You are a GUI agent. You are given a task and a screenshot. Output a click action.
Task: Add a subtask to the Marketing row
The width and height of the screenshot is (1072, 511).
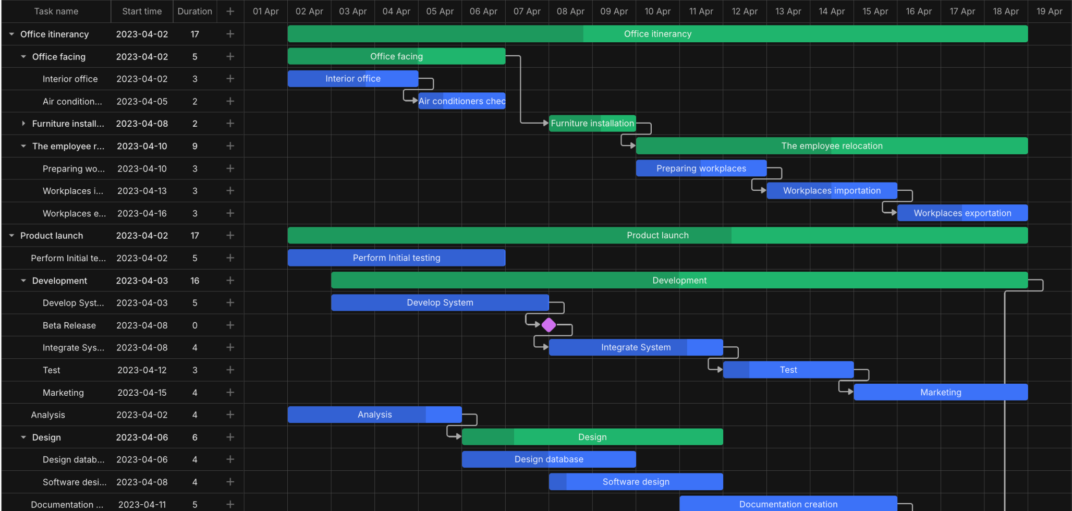click(230, 392)
